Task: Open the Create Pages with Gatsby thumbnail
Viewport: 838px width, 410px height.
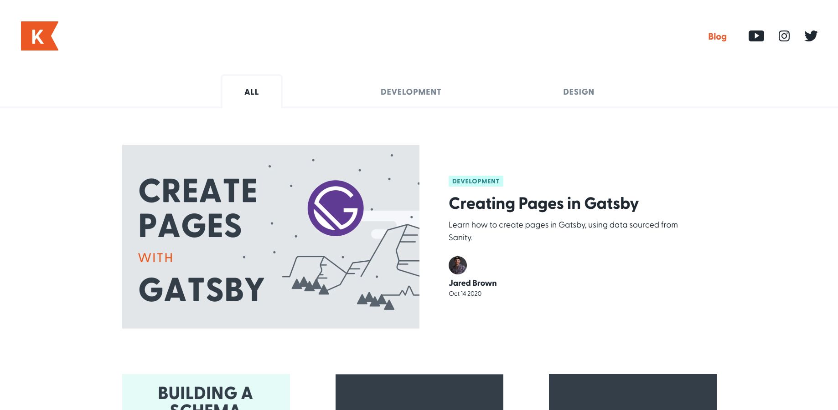Action: pyautogui.click(x=271, y=237)
